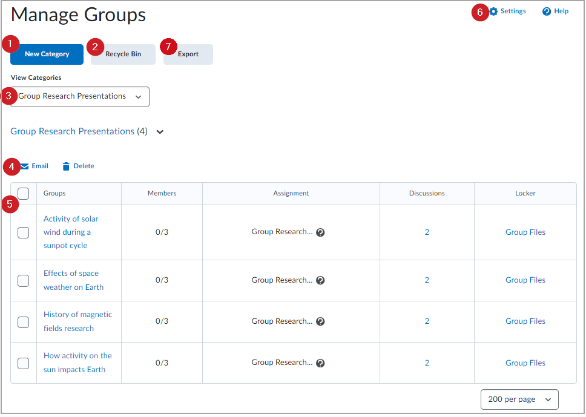This screenshot has width=586, height=417.
Task: Click the View Categories label
Action: [36, 77]
